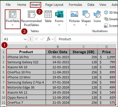The width and height of the screenshot is (118, 107).
Task: Select the price cell 575
Action: point(106,102)
